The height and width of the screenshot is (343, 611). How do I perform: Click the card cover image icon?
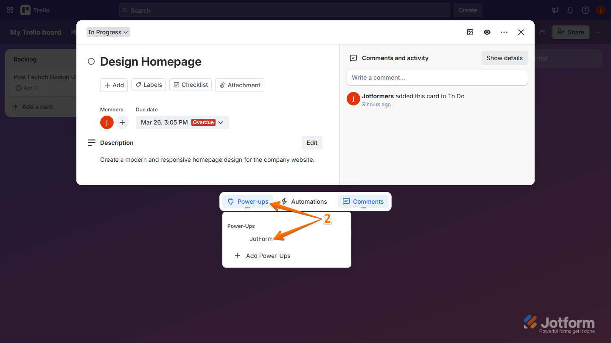point(470,32)
